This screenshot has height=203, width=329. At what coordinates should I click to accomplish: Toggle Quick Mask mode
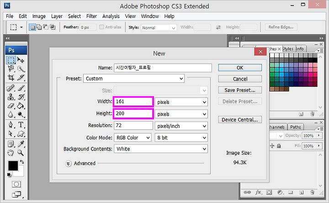tap(16, 184)
